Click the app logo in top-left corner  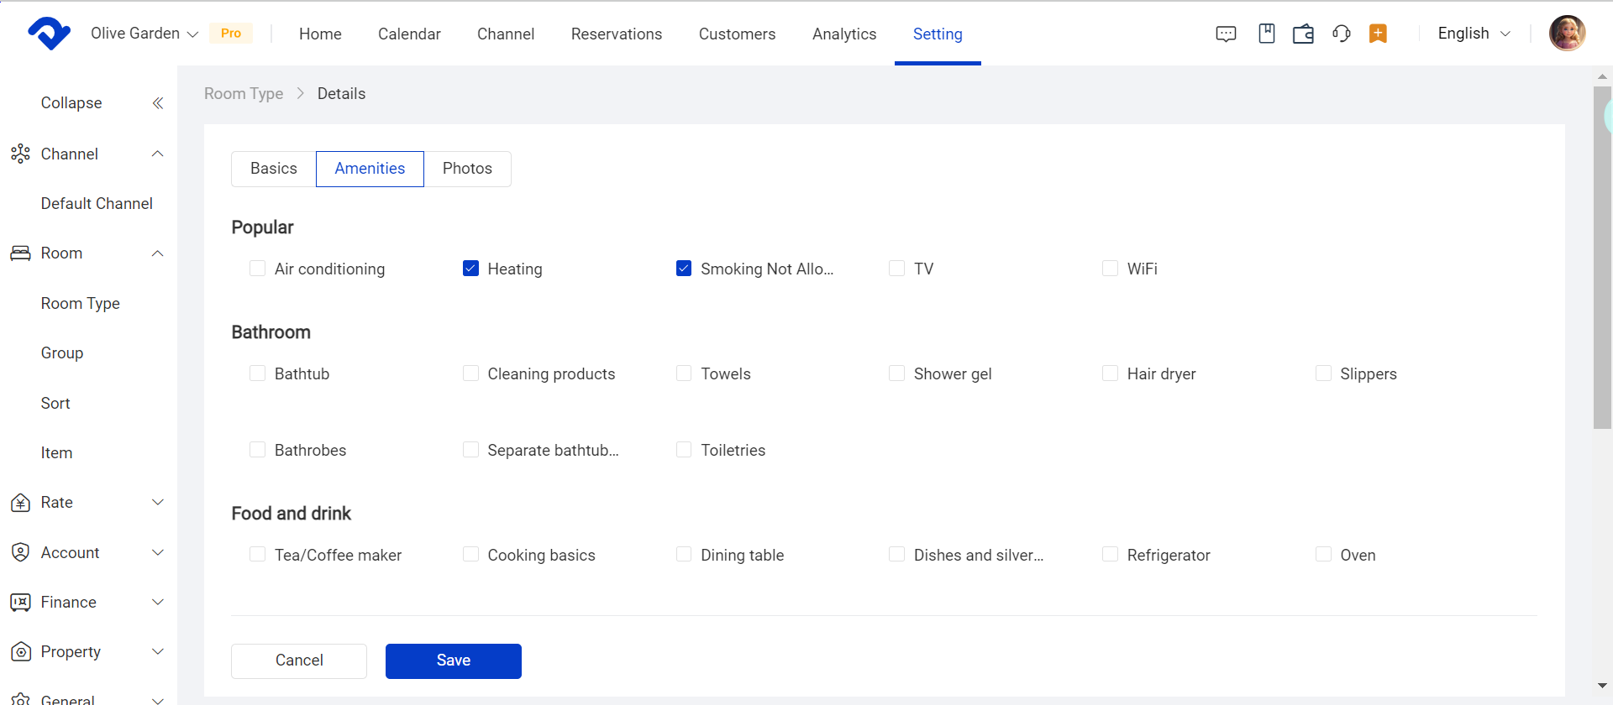(49, 34)
